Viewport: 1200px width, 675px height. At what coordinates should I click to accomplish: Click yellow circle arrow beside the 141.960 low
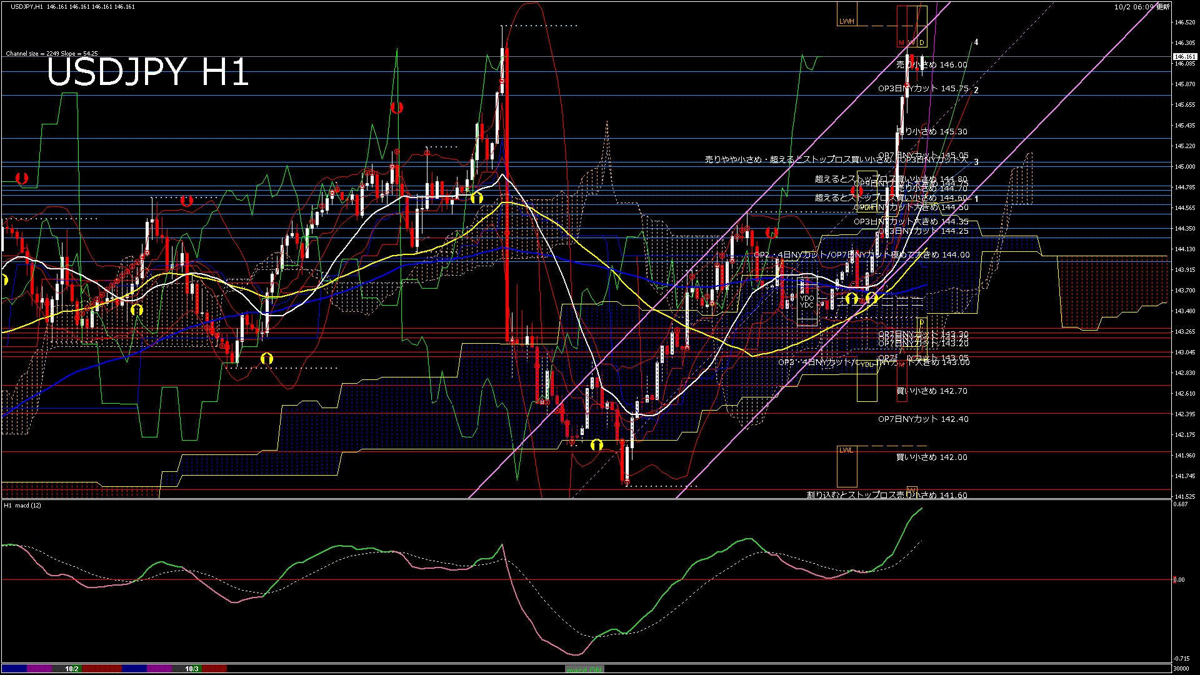(x=597, y=445)
